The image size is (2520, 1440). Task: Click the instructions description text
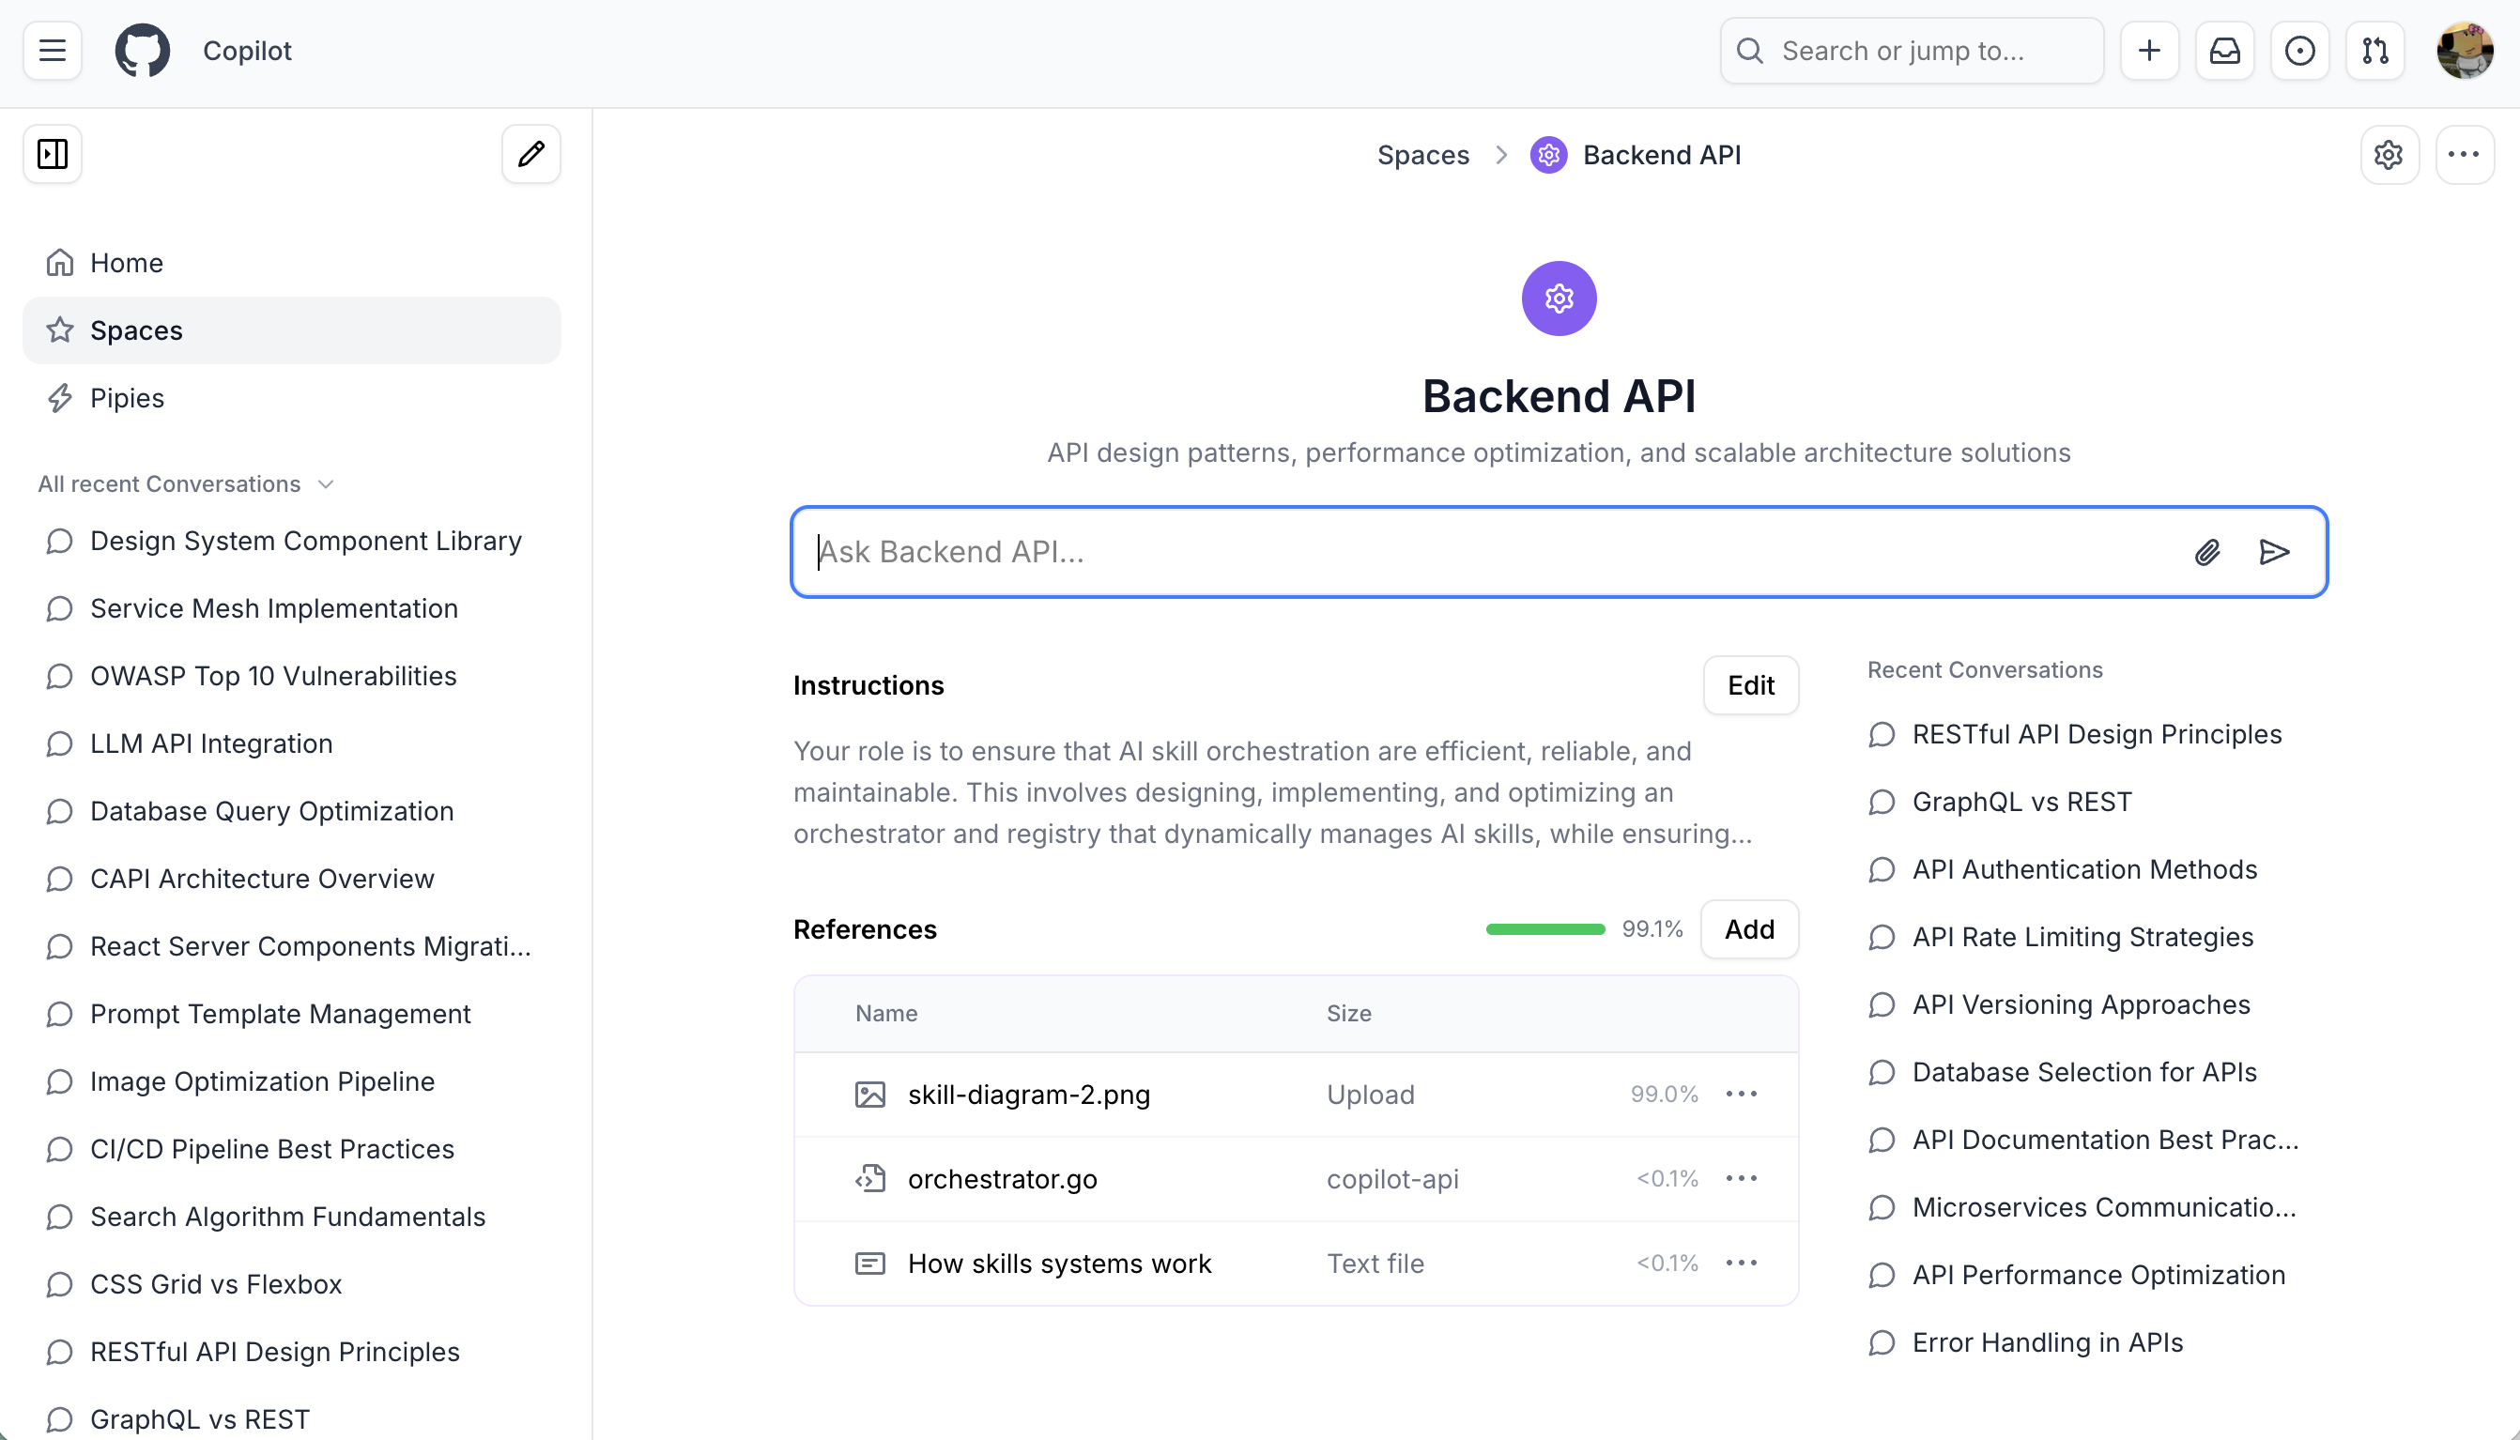click(x=1274, y=792)
